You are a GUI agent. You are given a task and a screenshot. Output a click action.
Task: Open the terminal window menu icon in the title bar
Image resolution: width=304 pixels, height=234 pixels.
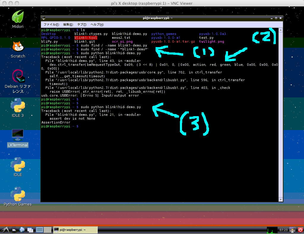click(x=44, y=18)
